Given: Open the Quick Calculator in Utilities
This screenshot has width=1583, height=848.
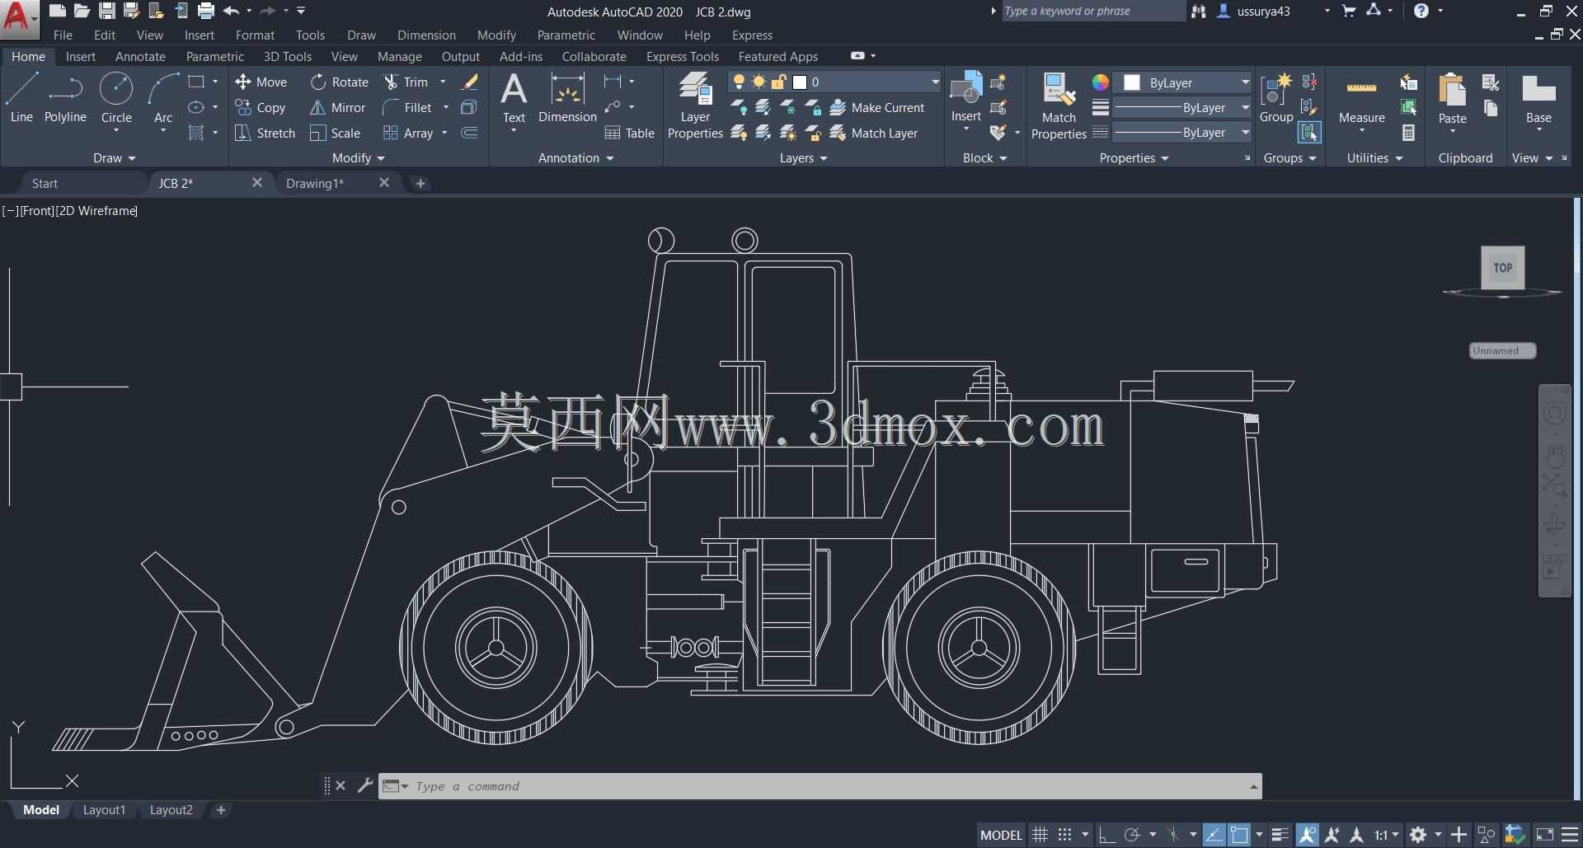Looking at the screenshot, I should coord(1408,133).
